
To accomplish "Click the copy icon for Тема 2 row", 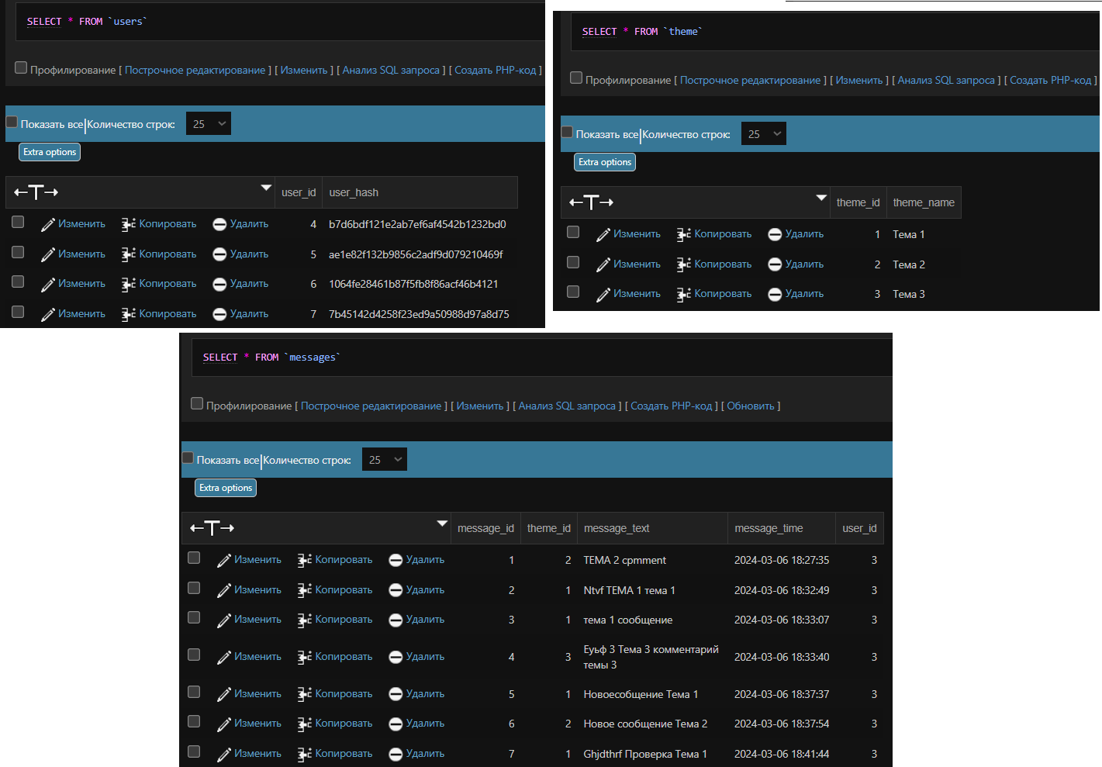I will pos(684,264).
